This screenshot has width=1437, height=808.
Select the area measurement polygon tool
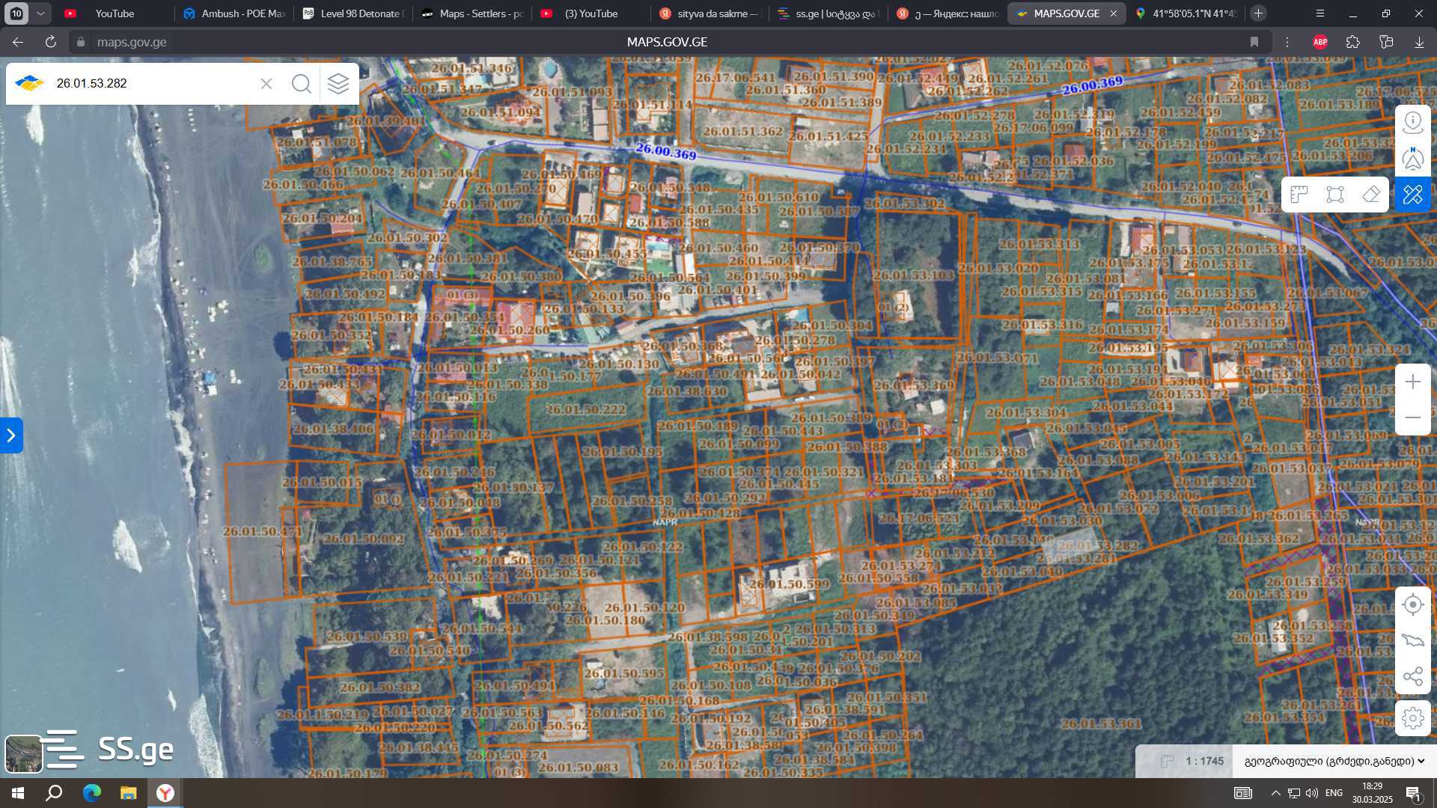[x=1334, y=195]
